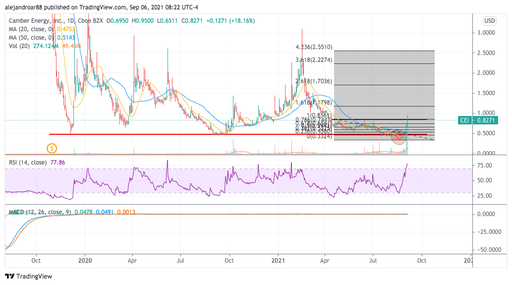Click the publisher name alejandroar88
512x285 pixels.
pyautogui.click(x=23, y=7)
